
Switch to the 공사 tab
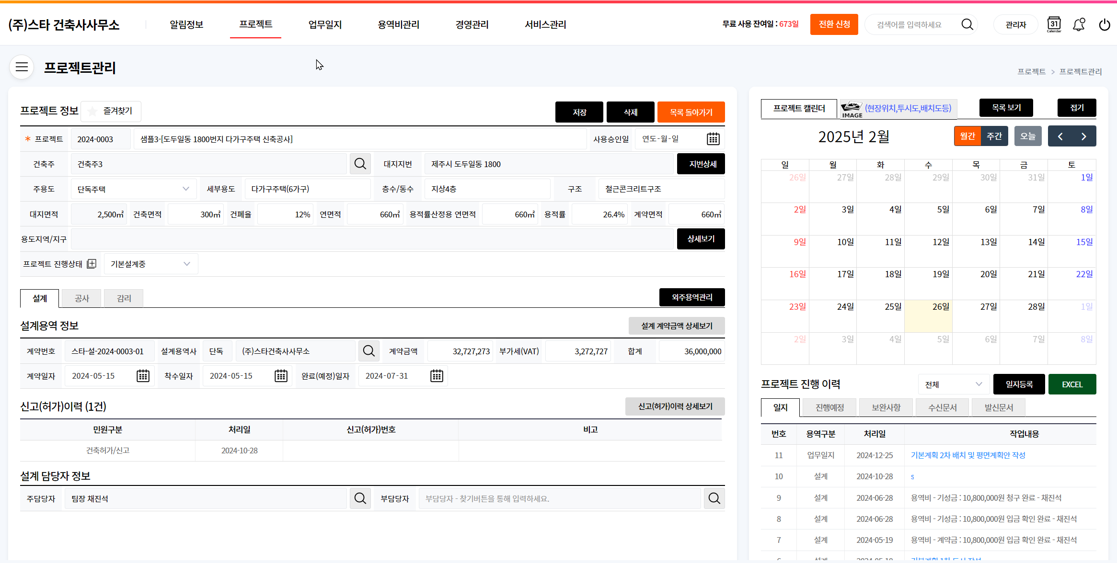coord(82,298)
